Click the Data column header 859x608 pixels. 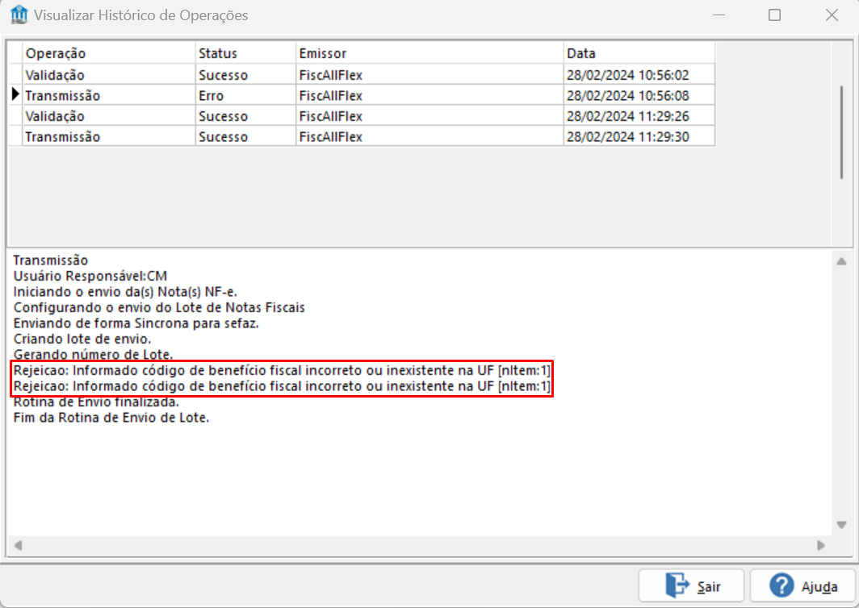[639, 53]
